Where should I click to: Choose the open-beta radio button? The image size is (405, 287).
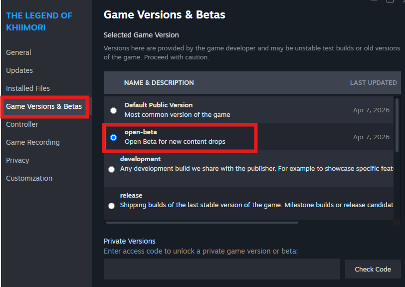pos(114,137)
